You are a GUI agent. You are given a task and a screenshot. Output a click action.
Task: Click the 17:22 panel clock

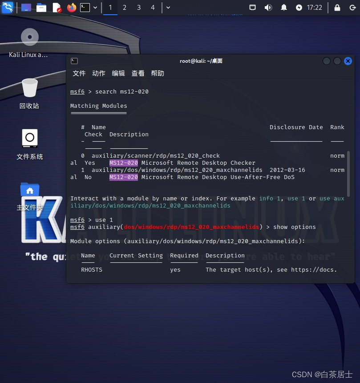(x=314, y=8)
